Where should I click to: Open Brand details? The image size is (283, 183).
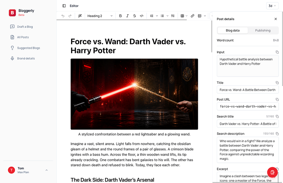[22, 58]
